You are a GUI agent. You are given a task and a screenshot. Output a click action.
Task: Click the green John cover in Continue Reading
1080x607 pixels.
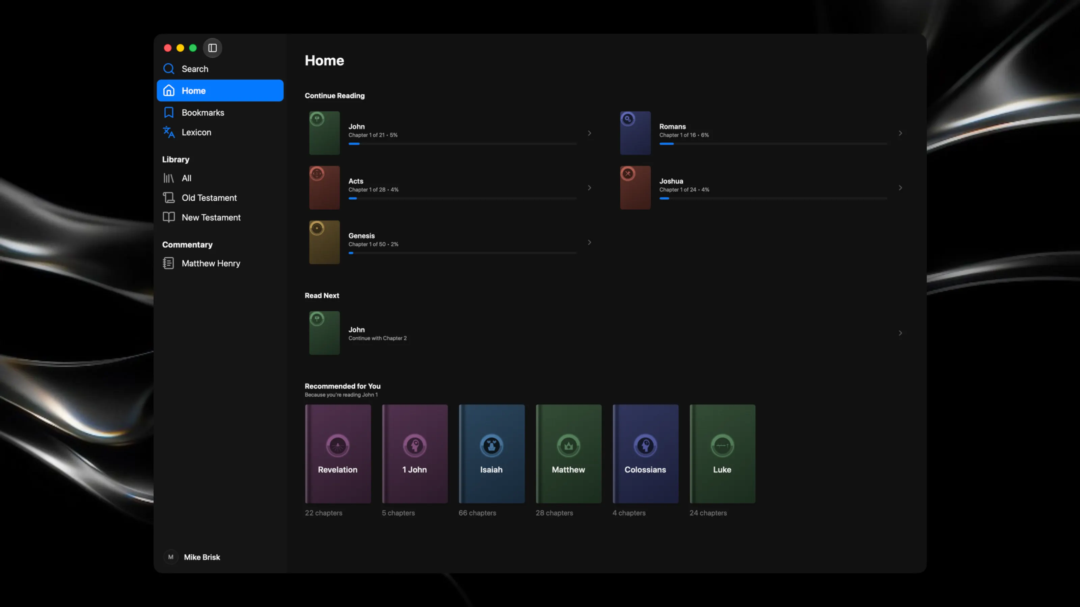pos(324,133)
